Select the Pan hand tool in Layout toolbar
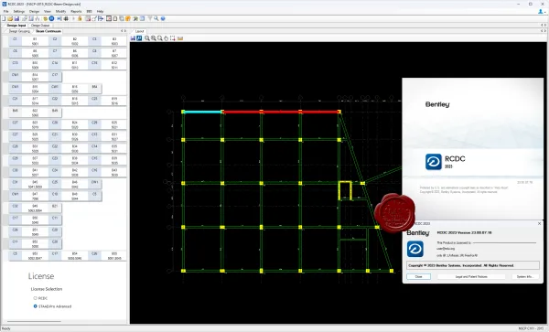The width and height of the screenshot is (549, 332). click(x=167, y=38)
